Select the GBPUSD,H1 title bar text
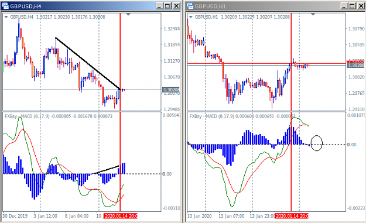The image size is (366, 223). (x=210, y=6)
